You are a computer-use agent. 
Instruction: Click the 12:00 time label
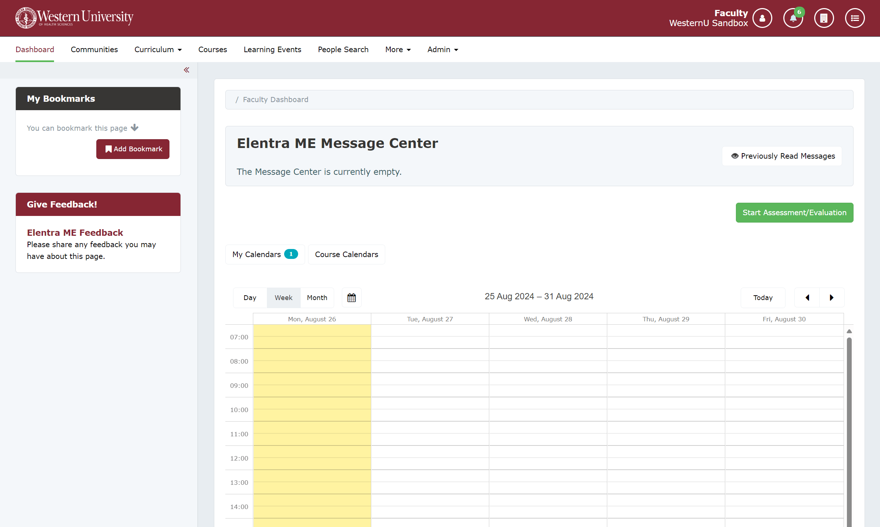coord(239,458)
